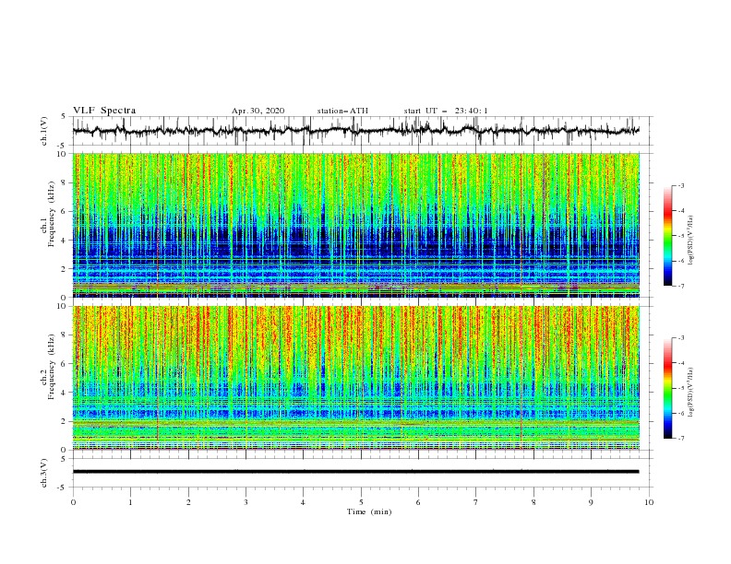Click the "VLF Spectra" title text
This screenshot has height=564, width=731.
tap(104, 111)
